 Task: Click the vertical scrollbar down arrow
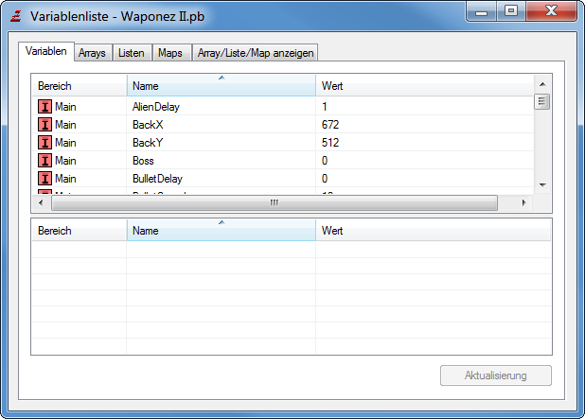pyautogui.click(x=542, y=184)
